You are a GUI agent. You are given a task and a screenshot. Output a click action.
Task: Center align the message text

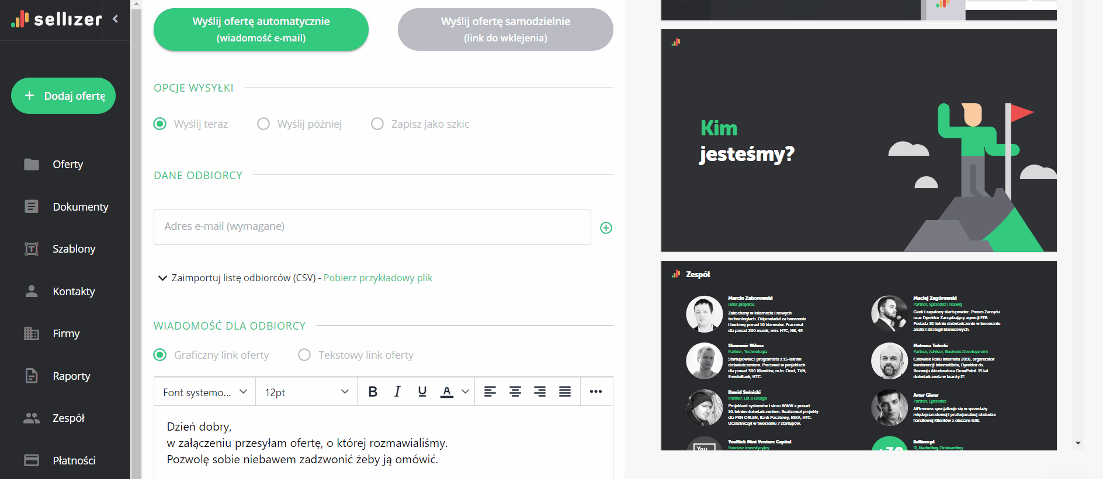pyautogui.click(x=515, y=392)
